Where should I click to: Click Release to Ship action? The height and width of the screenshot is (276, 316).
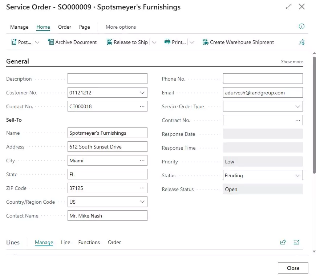(x=127, y=42)
